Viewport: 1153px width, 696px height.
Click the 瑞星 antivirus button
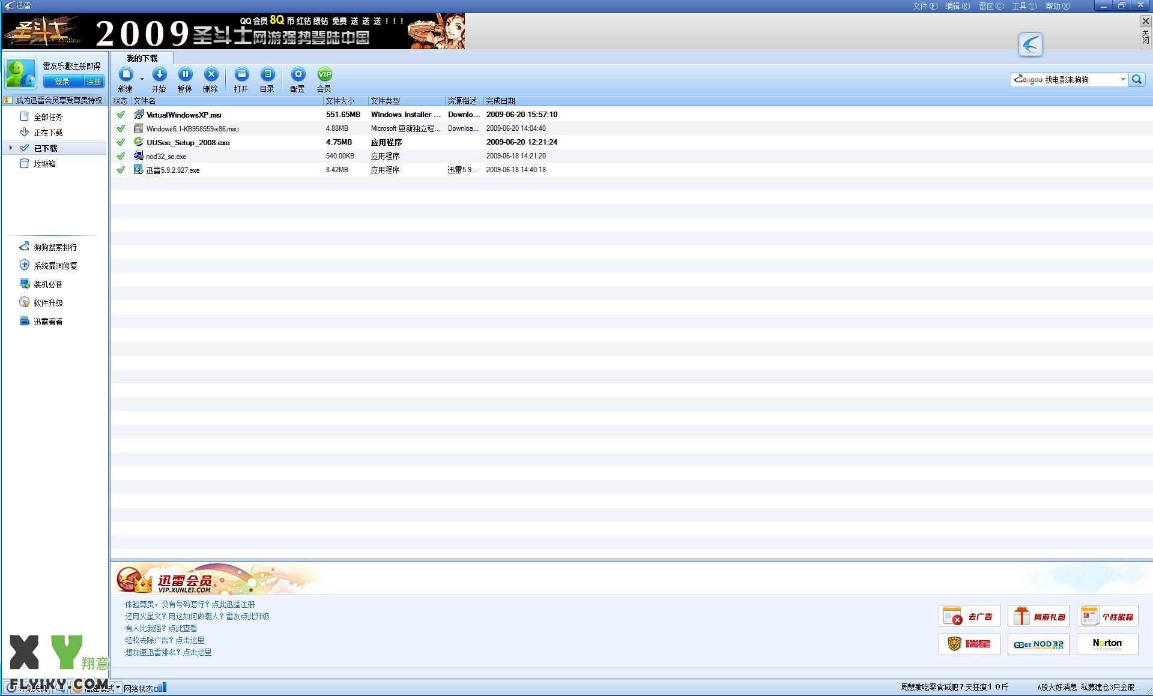[969, 644]
